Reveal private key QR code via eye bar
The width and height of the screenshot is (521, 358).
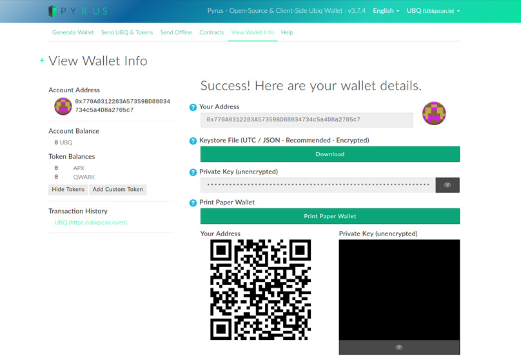tap(399, 347)
